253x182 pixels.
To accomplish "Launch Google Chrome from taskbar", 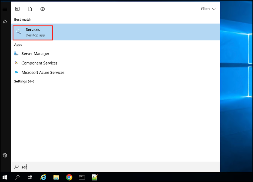I will click(x=69, y=177).
